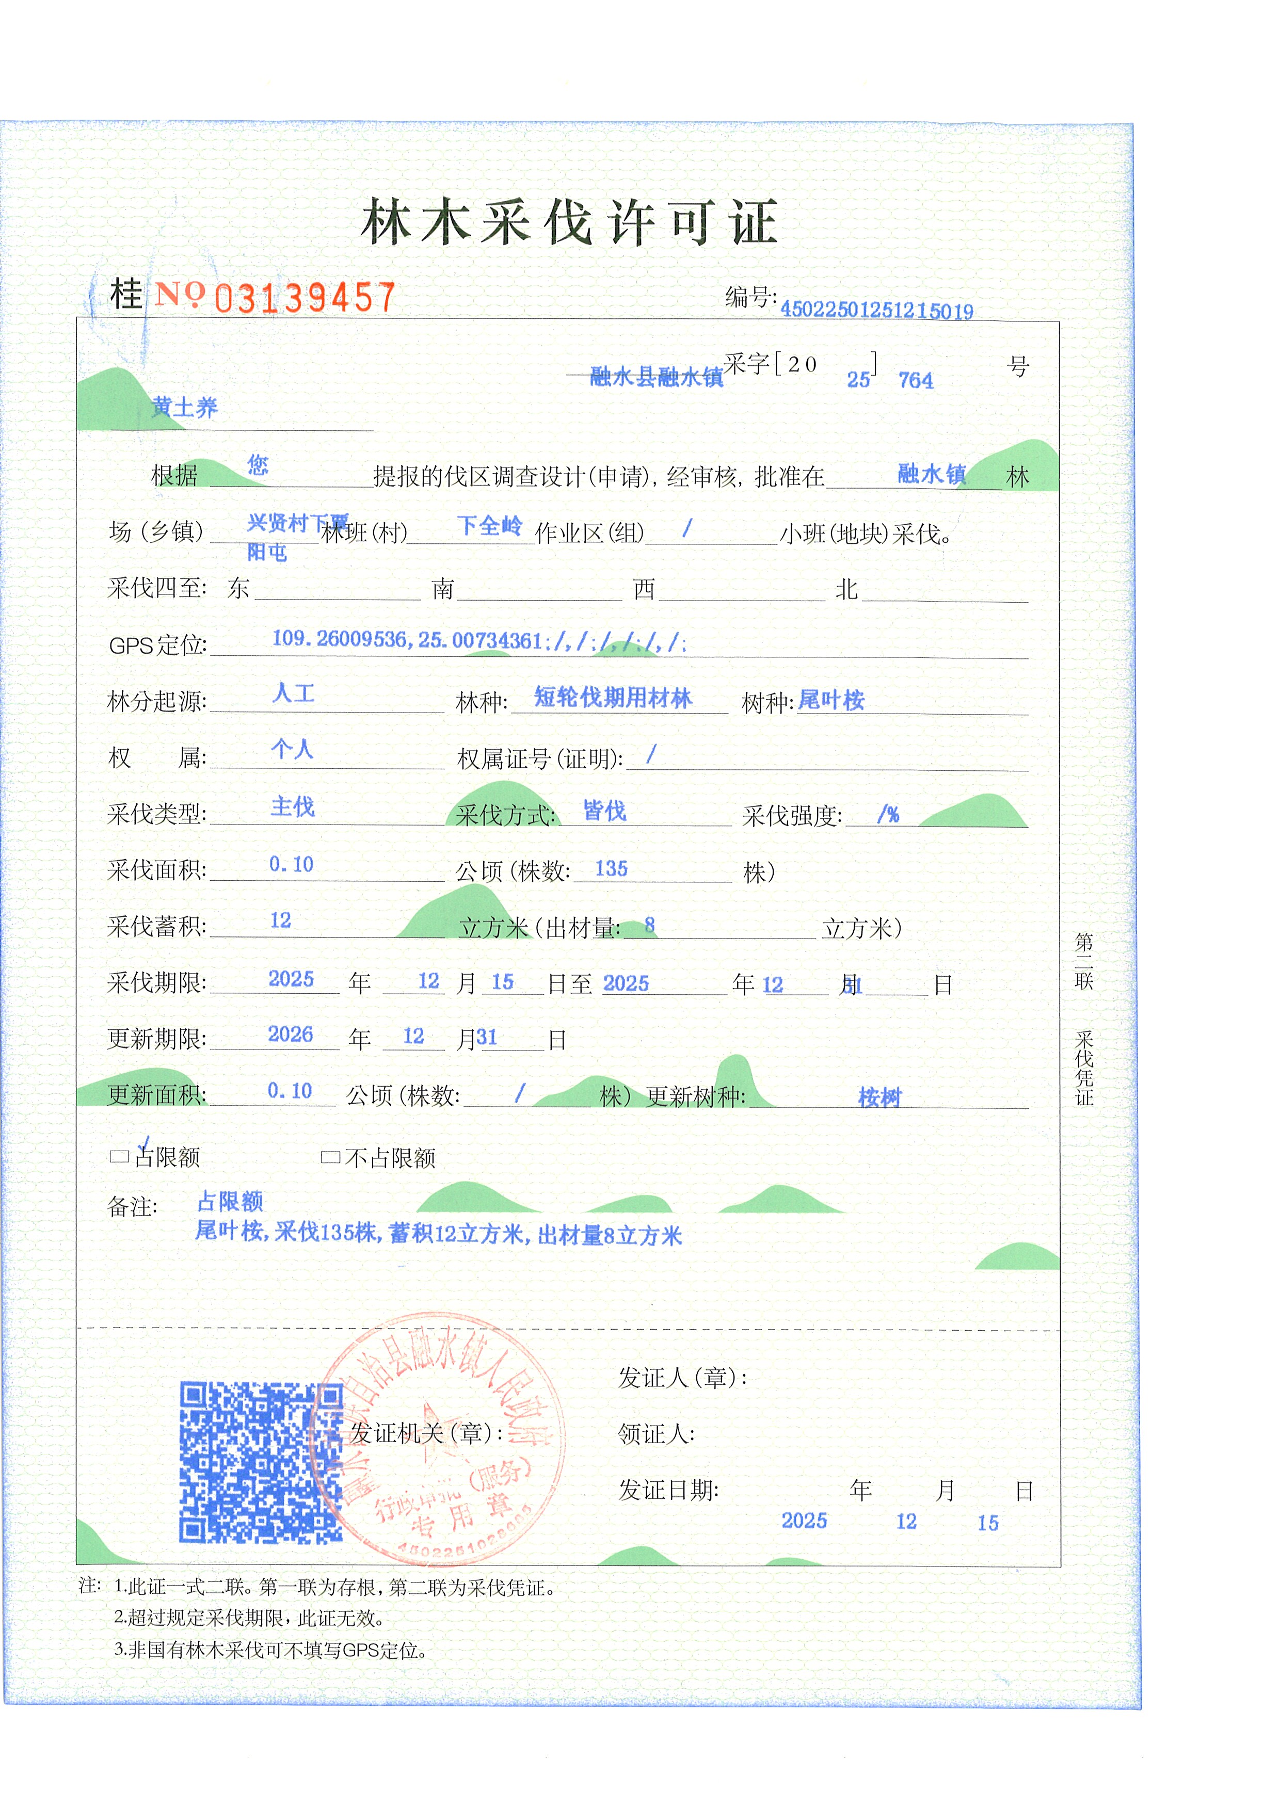This screenshot has height=1810, width=1280.
Task: Click the QR code image
Action: (x=260, y=1462)
